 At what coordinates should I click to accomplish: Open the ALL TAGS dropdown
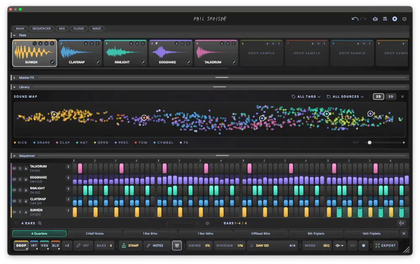point(306,97)
